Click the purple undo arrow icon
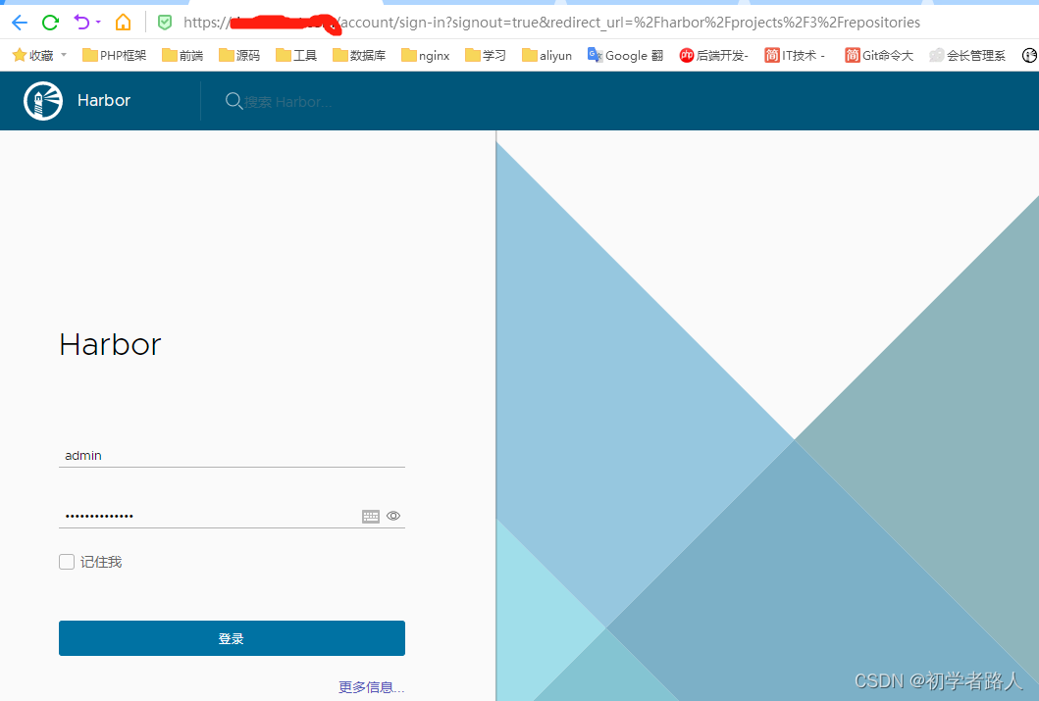Screen dimensions: 1039x701 pos(81,23)
